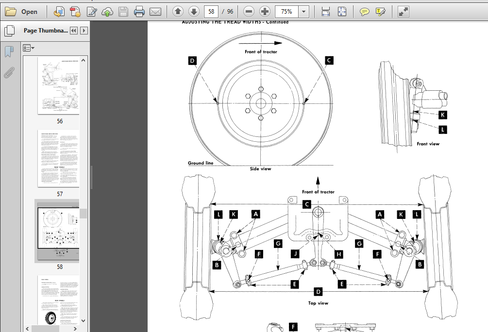Click the 'Top view' caption
Viewport: 488px width, 332px height.
pos(318,303)
